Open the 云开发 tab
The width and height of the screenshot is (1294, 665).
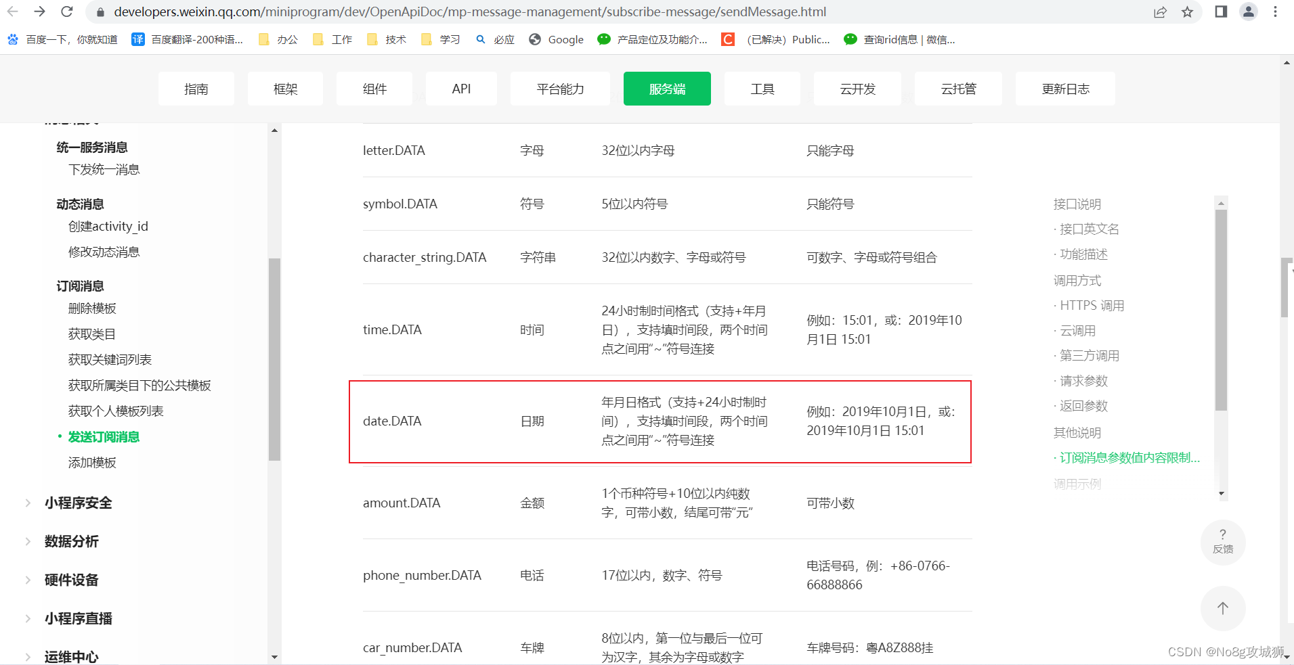(x=857, y=89)
